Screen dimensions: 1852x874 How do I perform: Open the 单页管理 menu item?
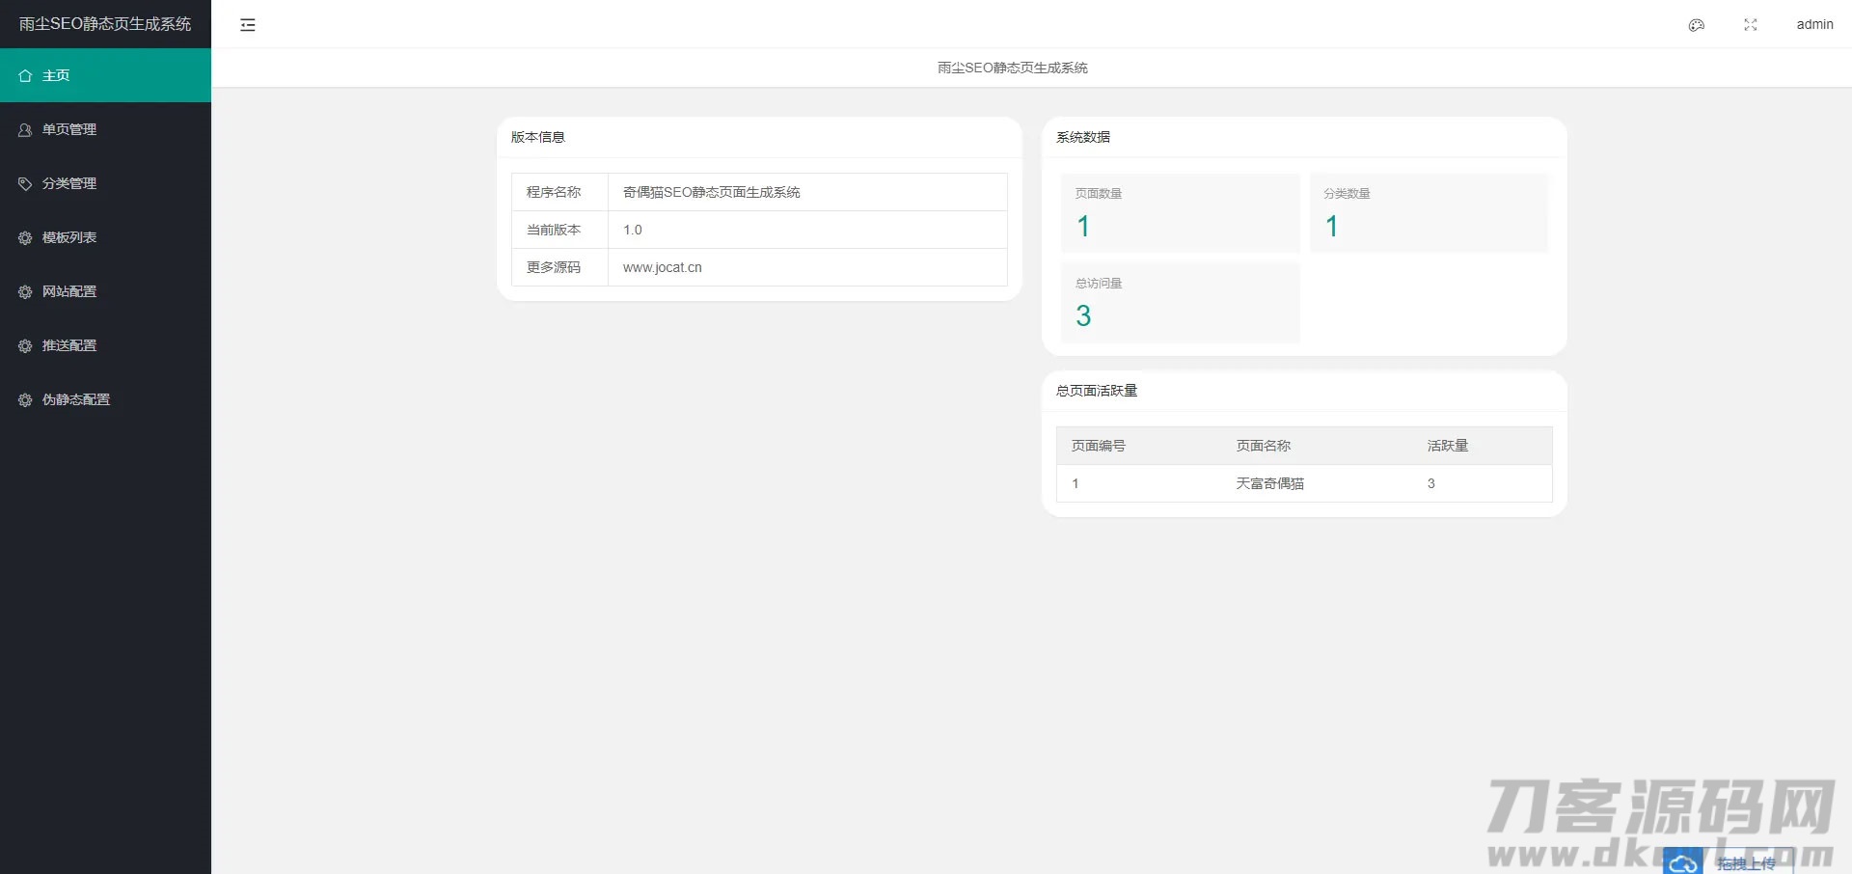pyautogui.click(x=69, y=129)
